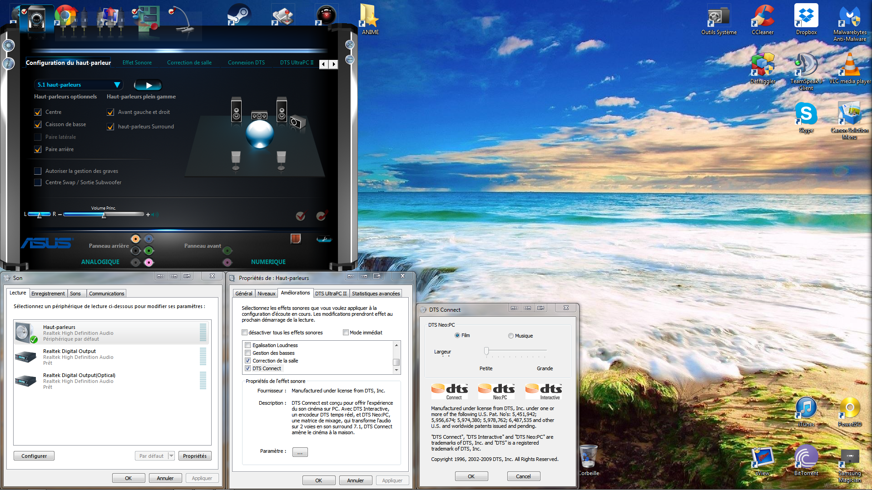Open the 5.1 haut-parleurs dropdown
872x490 pixels.
(117, 85)
